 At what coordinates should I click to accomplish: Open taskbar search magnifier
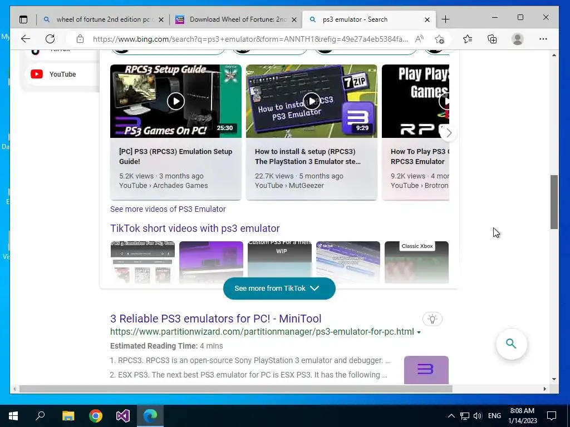click(40, 416)
